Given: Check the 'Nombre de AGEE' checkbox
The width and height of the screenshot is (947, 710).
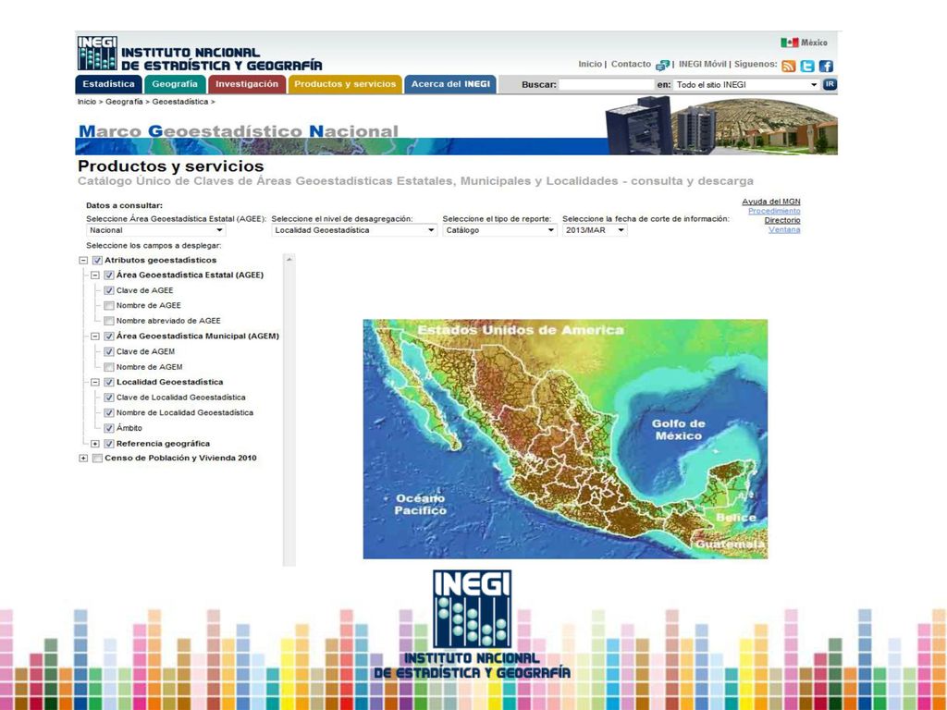Looking at the screenshot, I should point(109,305).
